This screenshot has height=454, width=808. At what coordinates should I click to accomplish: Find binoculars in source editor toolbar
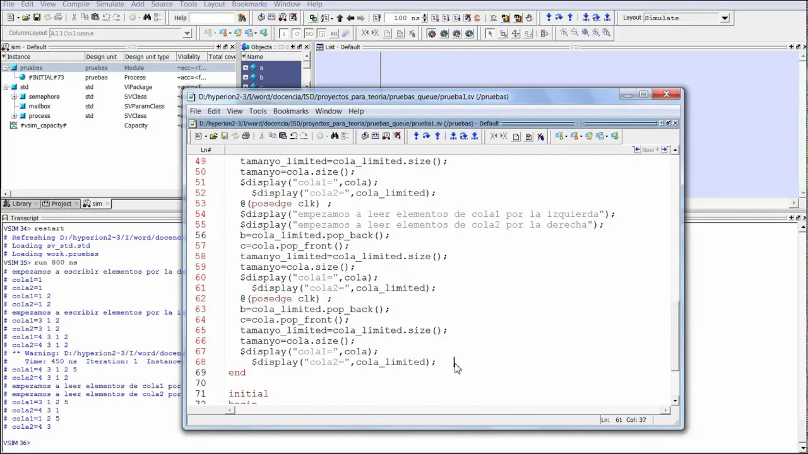335,136
